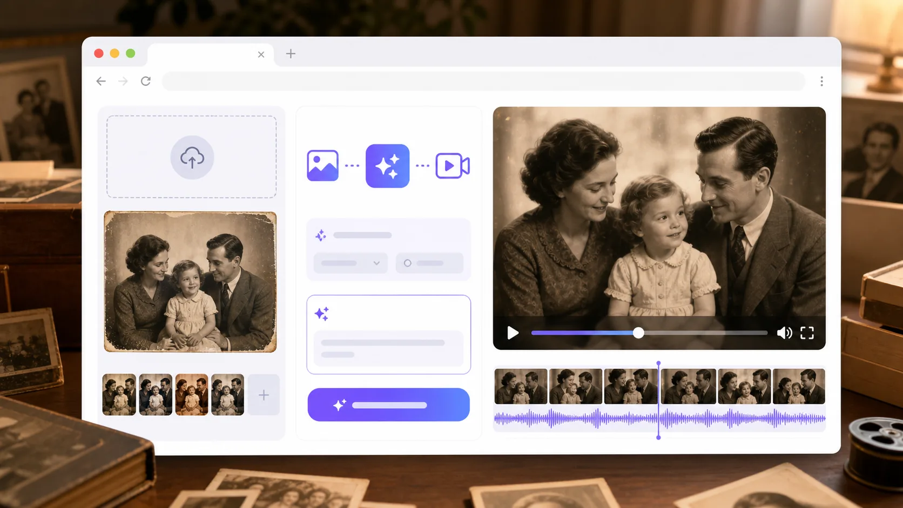Click the purple audio waveform track

pyautogui.click(x=660, y=418)
